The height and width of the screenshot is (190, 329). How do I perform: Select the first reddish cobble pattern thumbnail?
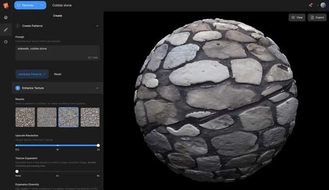click(x=25, y=117)
